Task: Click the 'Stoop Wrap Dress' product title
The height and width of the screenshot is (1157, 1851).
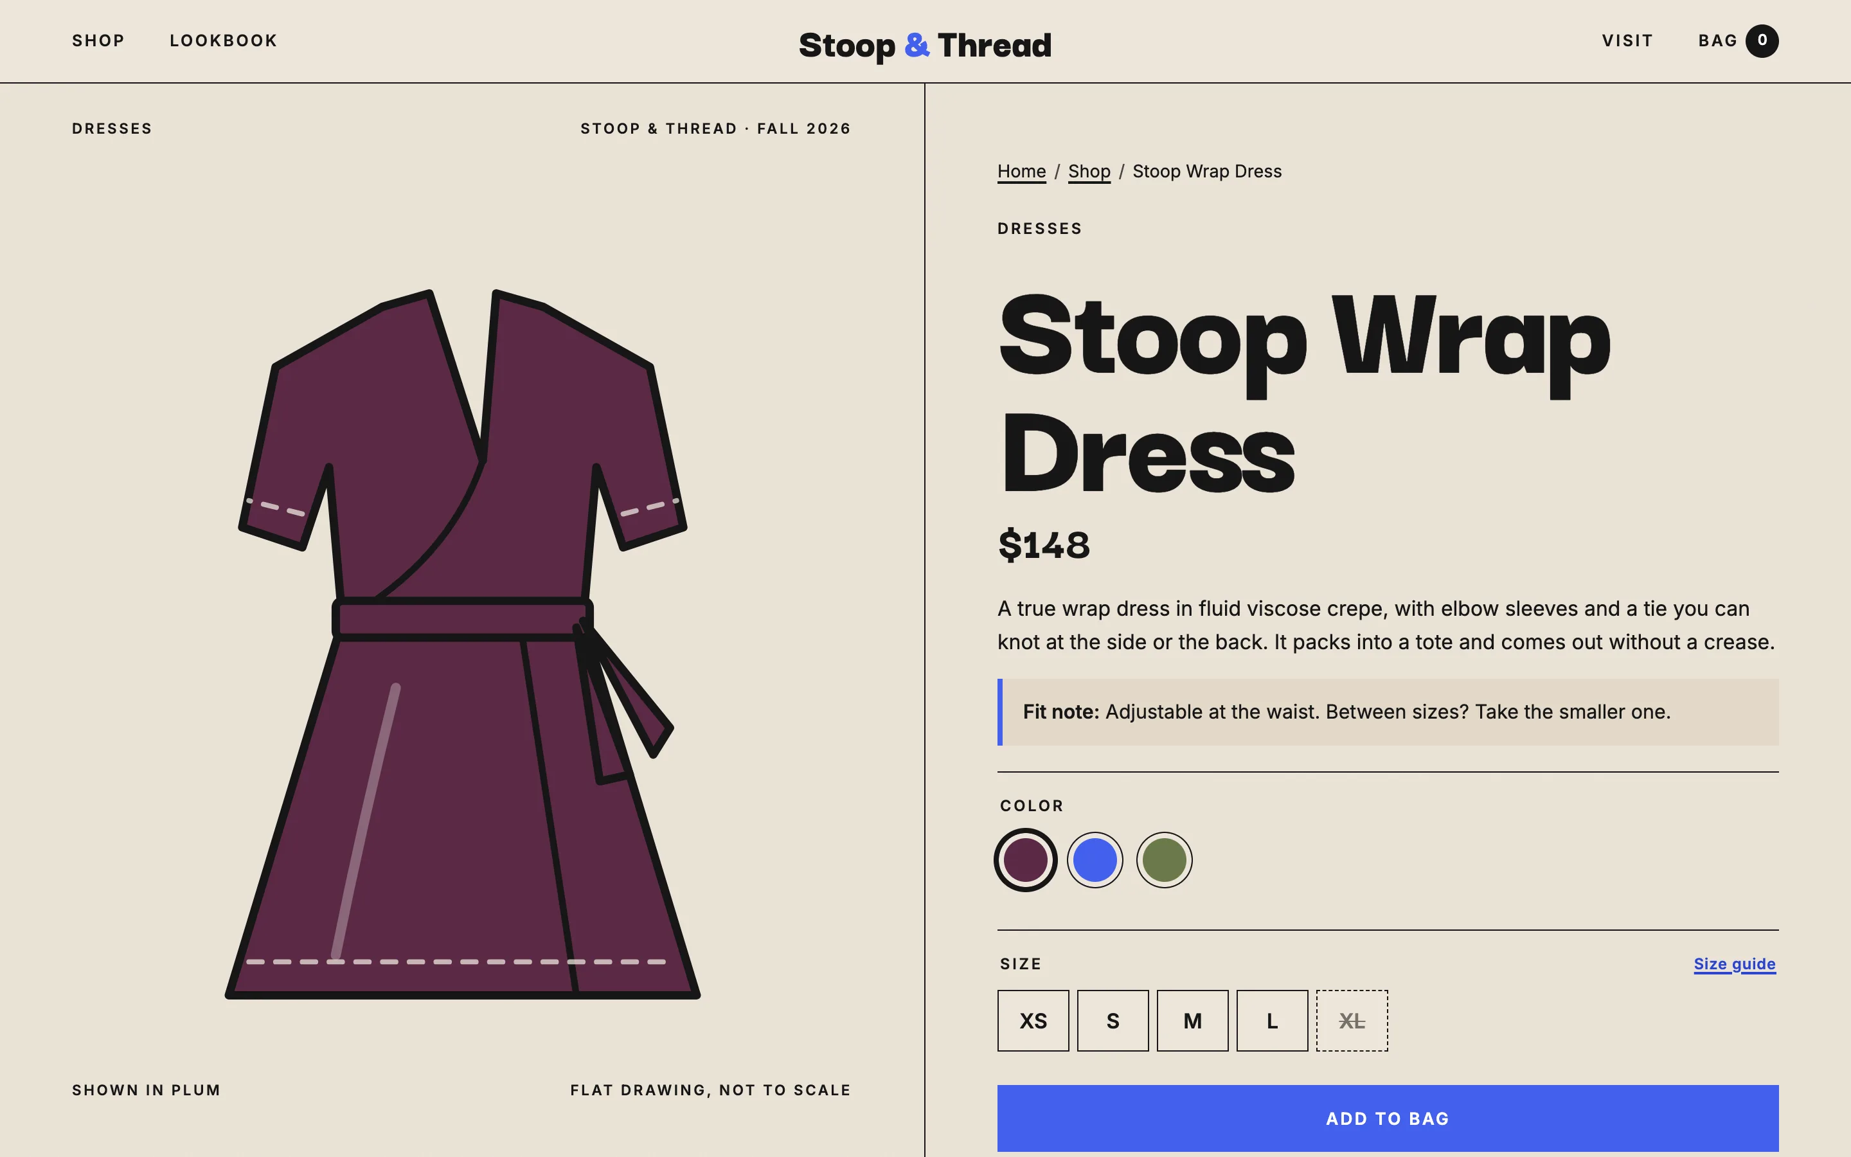Action: coord(1304,392)
